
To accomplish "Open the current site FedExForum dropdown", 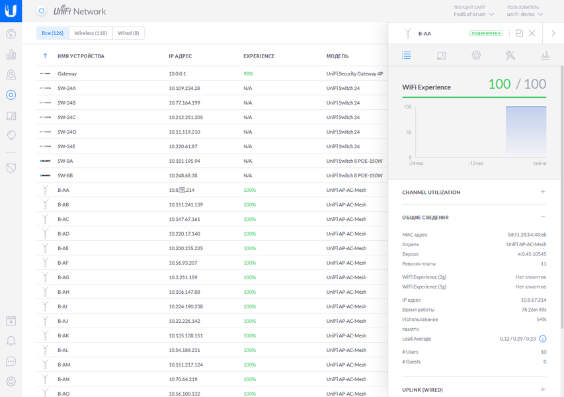I will click(473, 14).
